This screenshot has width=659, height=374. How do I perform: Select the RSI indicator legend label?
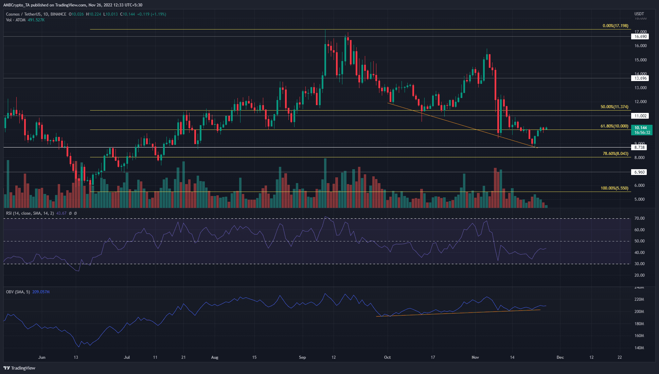30,213
